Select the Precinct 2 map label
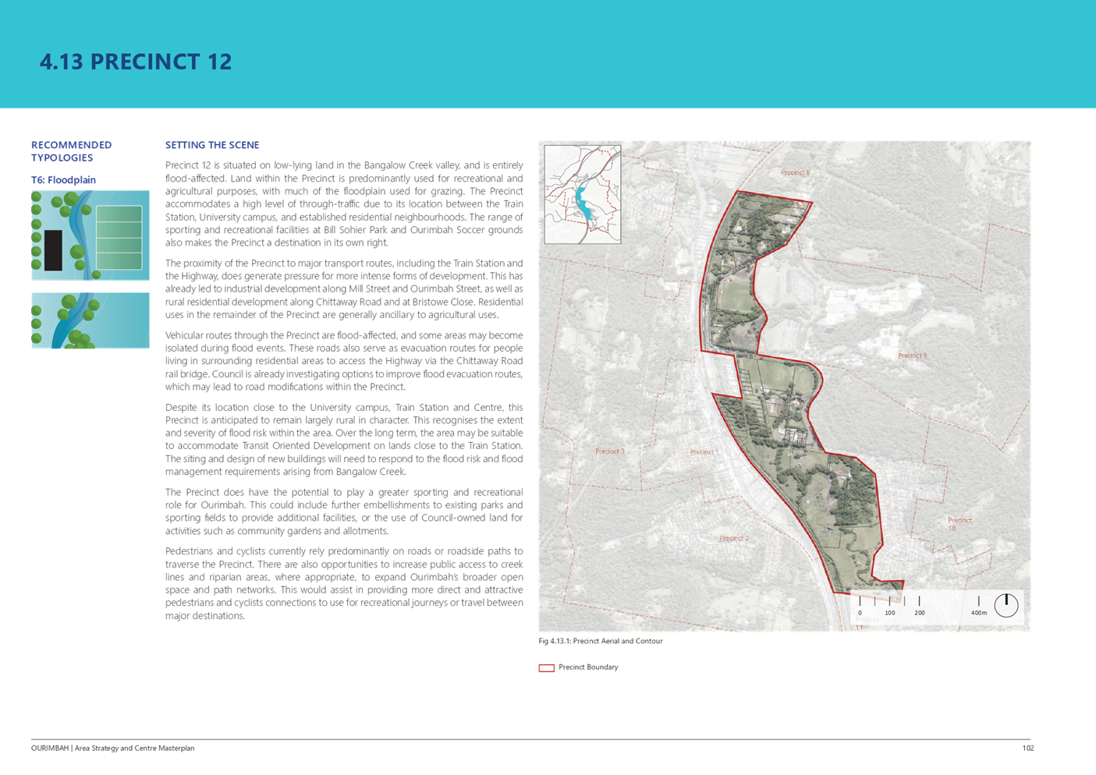The image size is (1096, 775). [733, 538]
